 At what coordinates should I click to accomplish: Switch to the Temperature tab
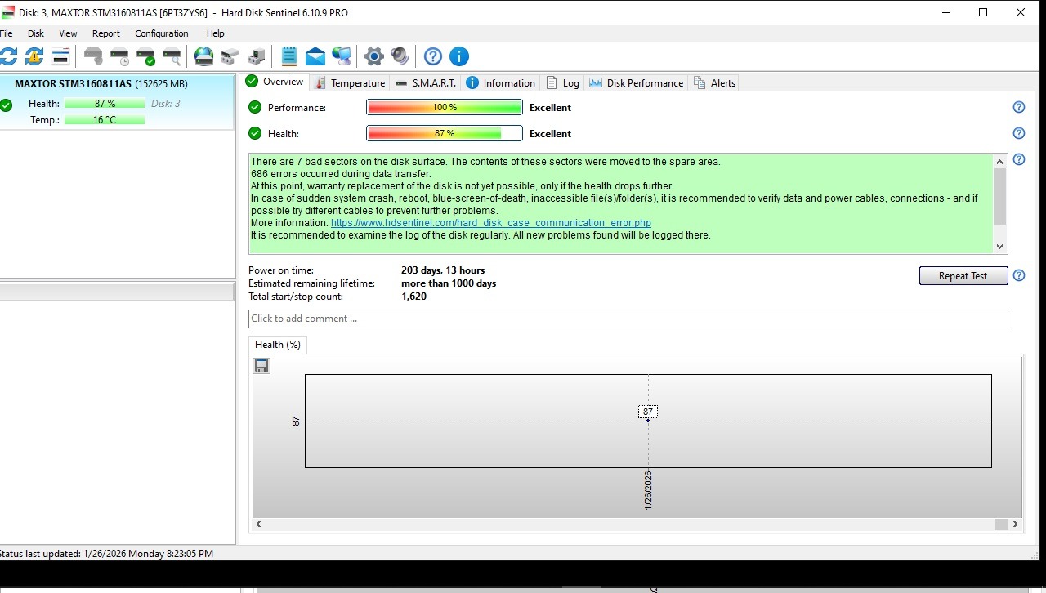pyautogui.click(x=350, y=82)
